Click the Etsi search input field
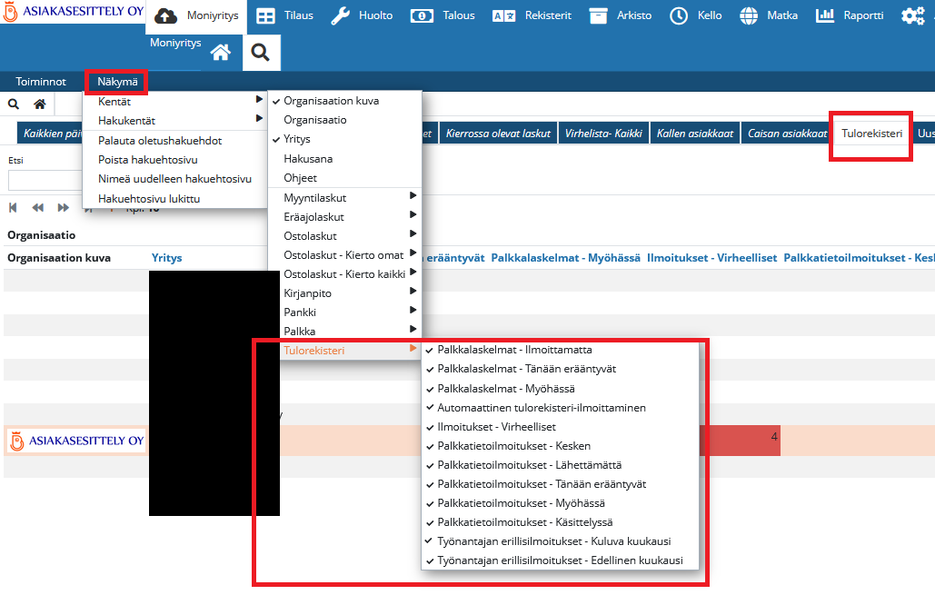Image resolution: width=935 pixels, height=595 pixels. pyautogui.click(x=45, y=180)
